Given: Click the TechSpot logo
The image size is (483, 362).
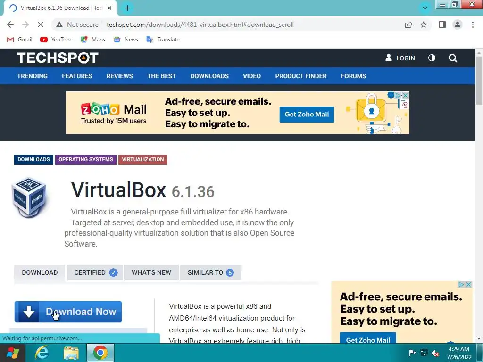Looking at the screenshot, I should point(58,58).
